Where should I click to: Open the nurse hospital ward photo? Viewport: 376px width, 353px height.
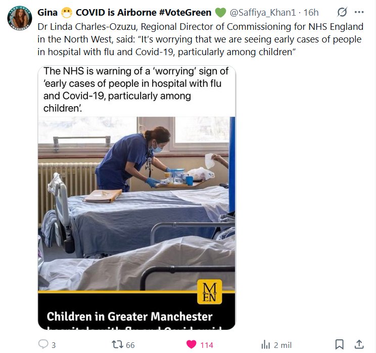point(136,202)
